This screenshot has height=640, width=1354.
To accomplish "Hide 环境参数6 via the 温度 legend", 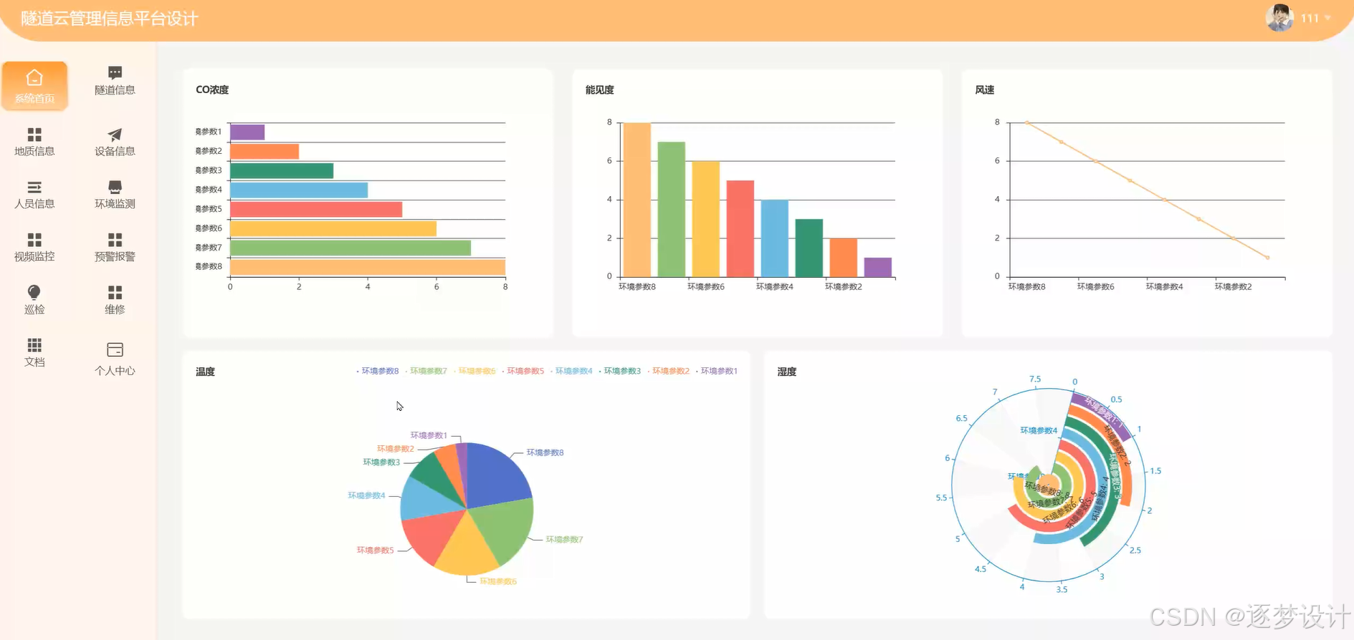I will [475, 371].
